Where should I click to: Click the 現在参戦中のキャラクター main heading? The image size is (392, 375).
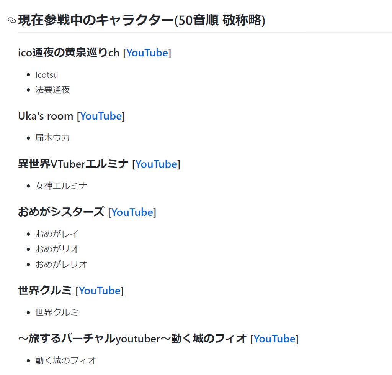[142, 20]
